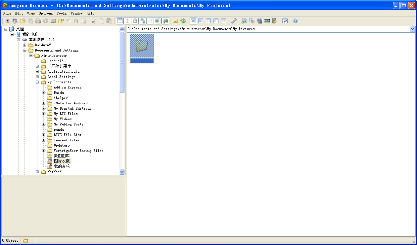The width and height of the screenshot is (417, 245).
Task: Select the My Videos folder
Action: (63, 119)
